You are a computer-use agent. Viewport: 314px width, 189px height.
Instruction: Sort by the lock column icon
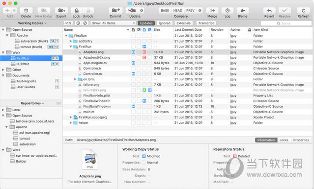point(250,30)
